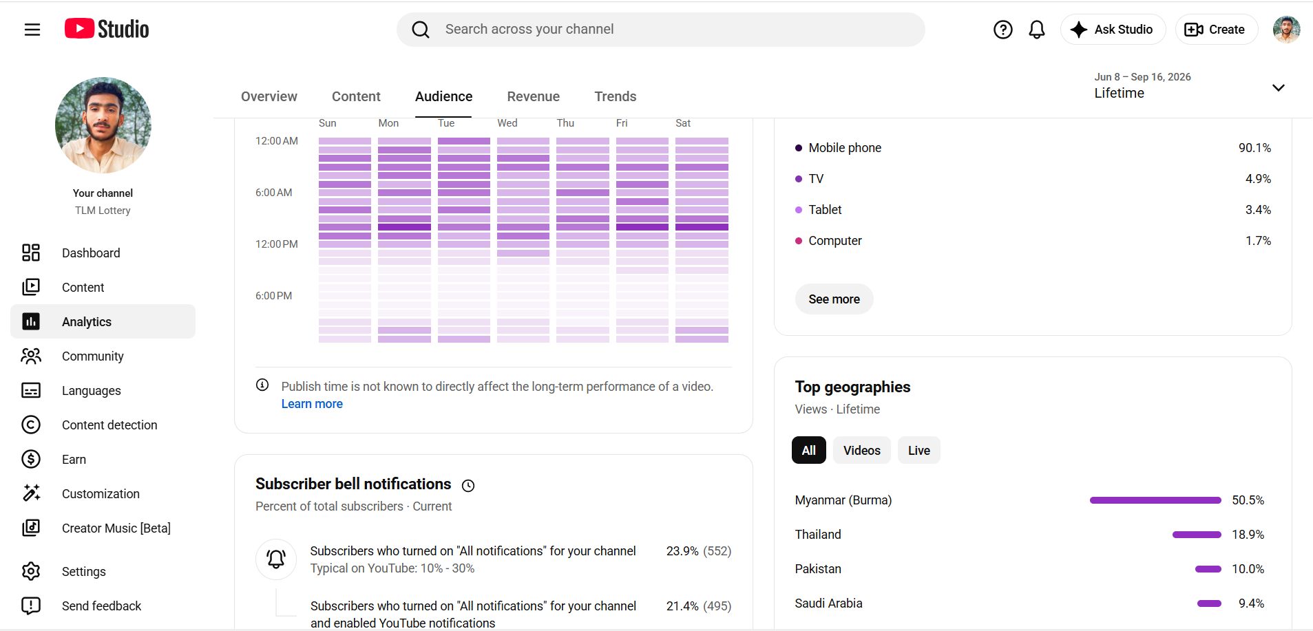
Task: Open the account avatar menu
Action: [1286, 30]
